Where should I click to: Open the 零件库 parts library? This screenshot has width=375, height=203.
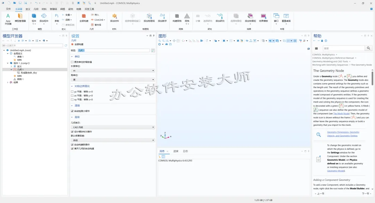[x=96, y=25]
